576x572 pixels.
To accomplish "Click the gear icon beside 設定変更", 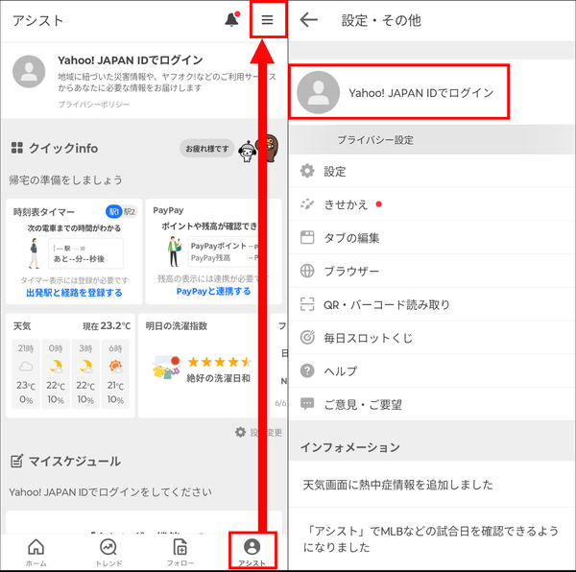I will click(x=240, y=432).
